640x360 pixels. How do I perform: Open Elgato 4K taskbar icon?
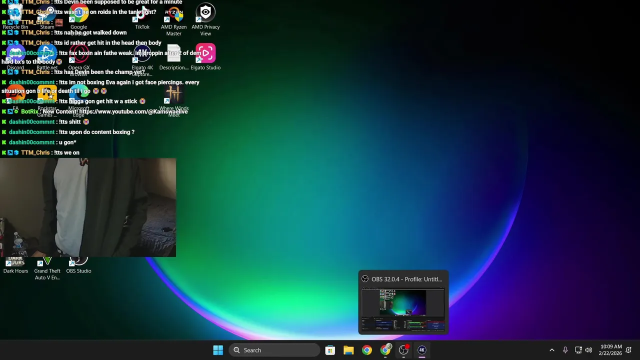422,350
